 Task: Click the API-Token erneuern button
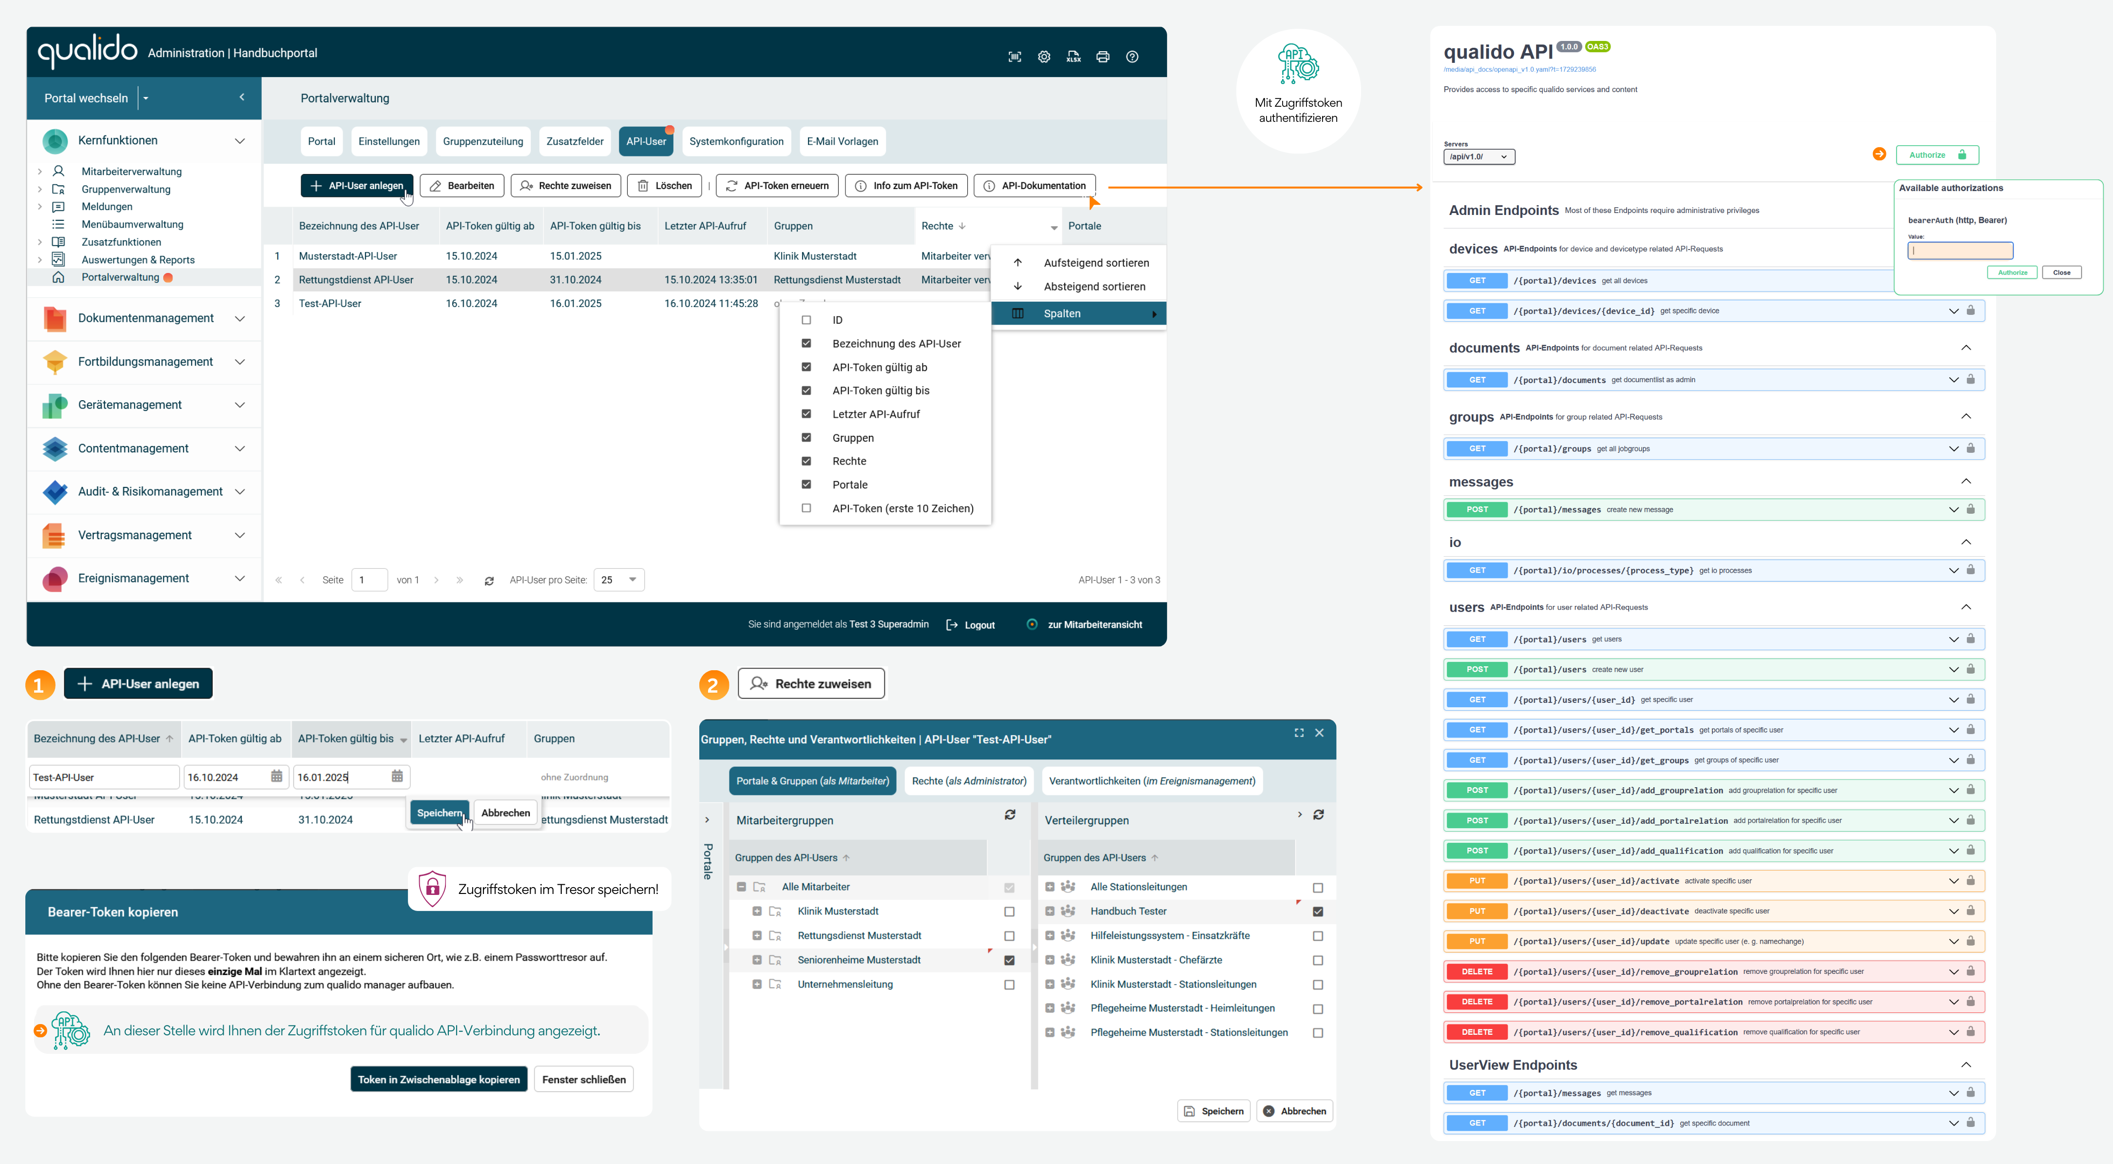pyautogui.click(x=778, y=186)
